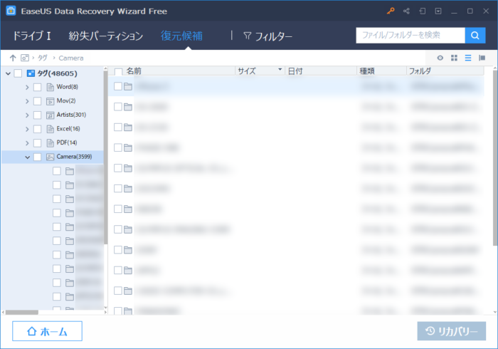This screenshot has width=498, height=349.
Task: Select the 復元候補 tab
Action: 181,36
